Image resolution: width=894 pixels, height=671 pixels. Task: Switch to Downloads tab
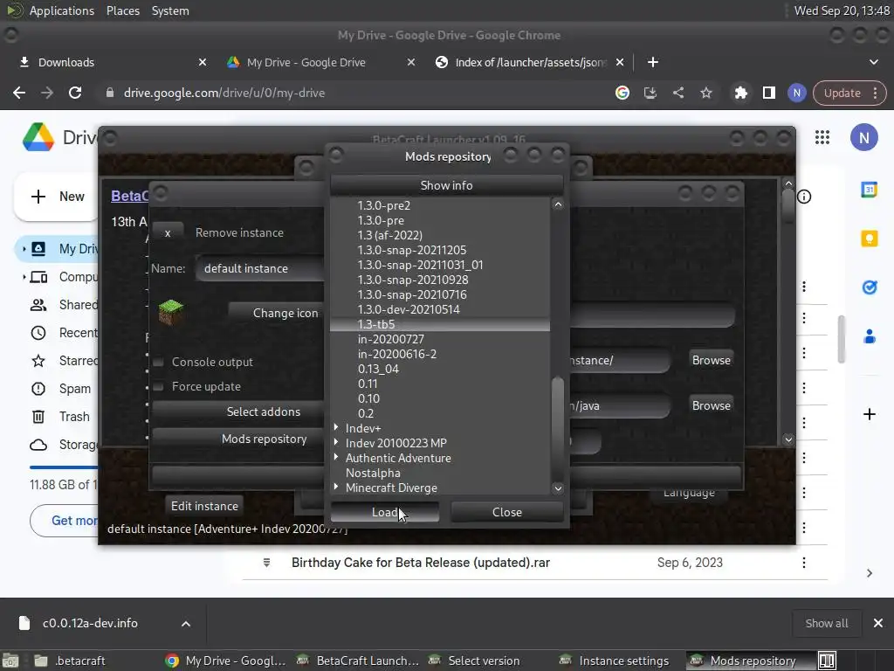[108, 62]
